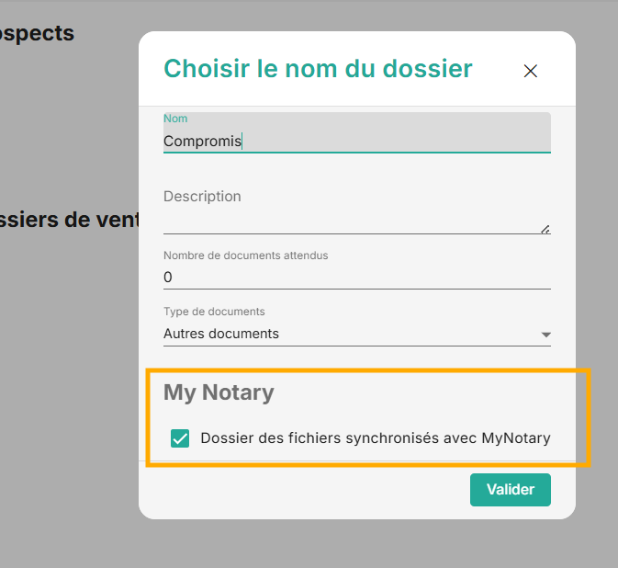
Task: Click the Description field resize handle
Action: point(545,229)
